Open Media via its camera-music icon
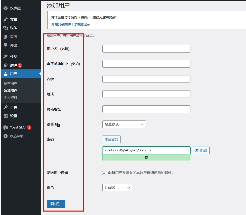 tap(6, 28)
